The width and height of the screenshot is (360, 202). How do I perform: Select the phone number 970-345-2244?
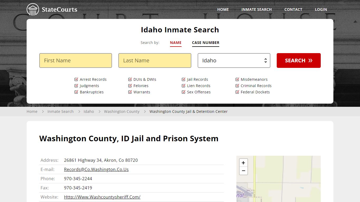pyautogui.click(x=78, y=179)
